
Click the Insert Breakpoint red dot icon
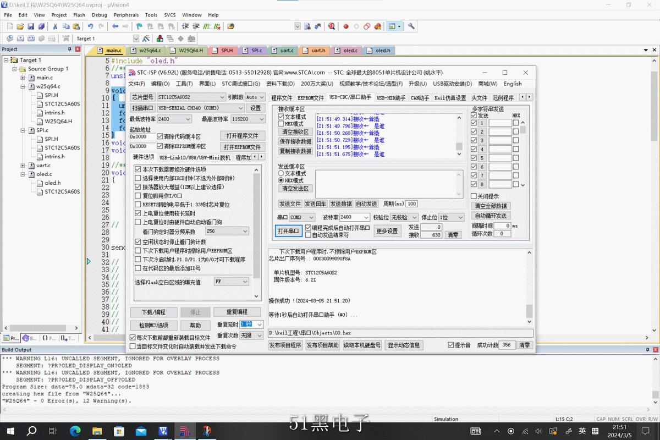click(346, 26)
